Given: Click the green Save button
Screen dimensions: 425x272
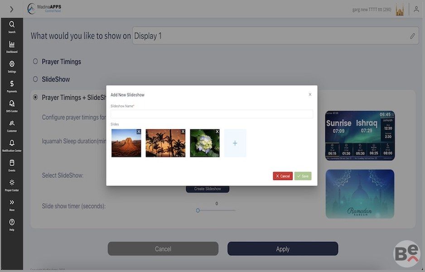Looking at the screenshot, I should point(303,176).
